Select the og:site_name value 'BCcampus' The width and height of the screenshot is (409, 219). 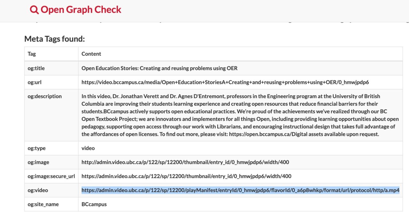point(94,204)
